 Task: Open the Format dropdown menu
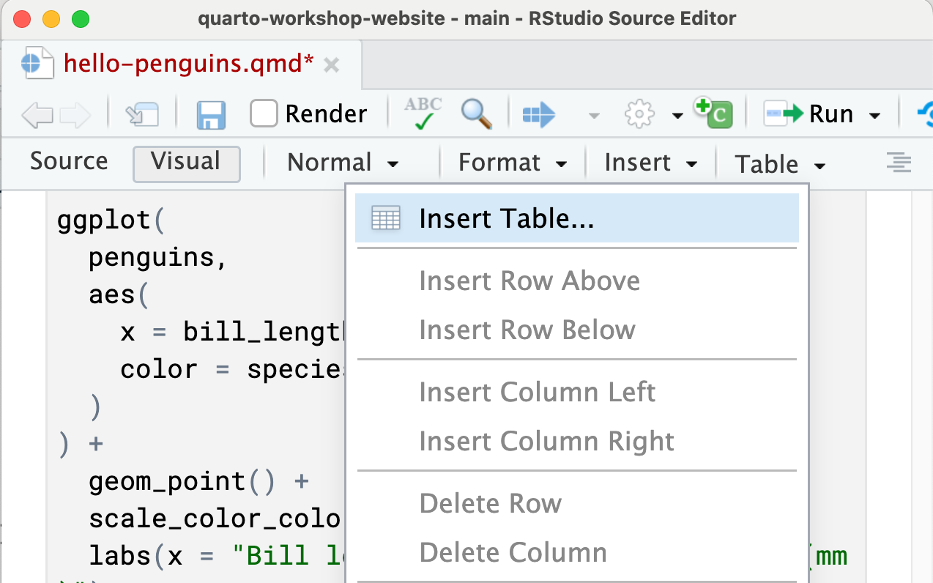[513, 163]
